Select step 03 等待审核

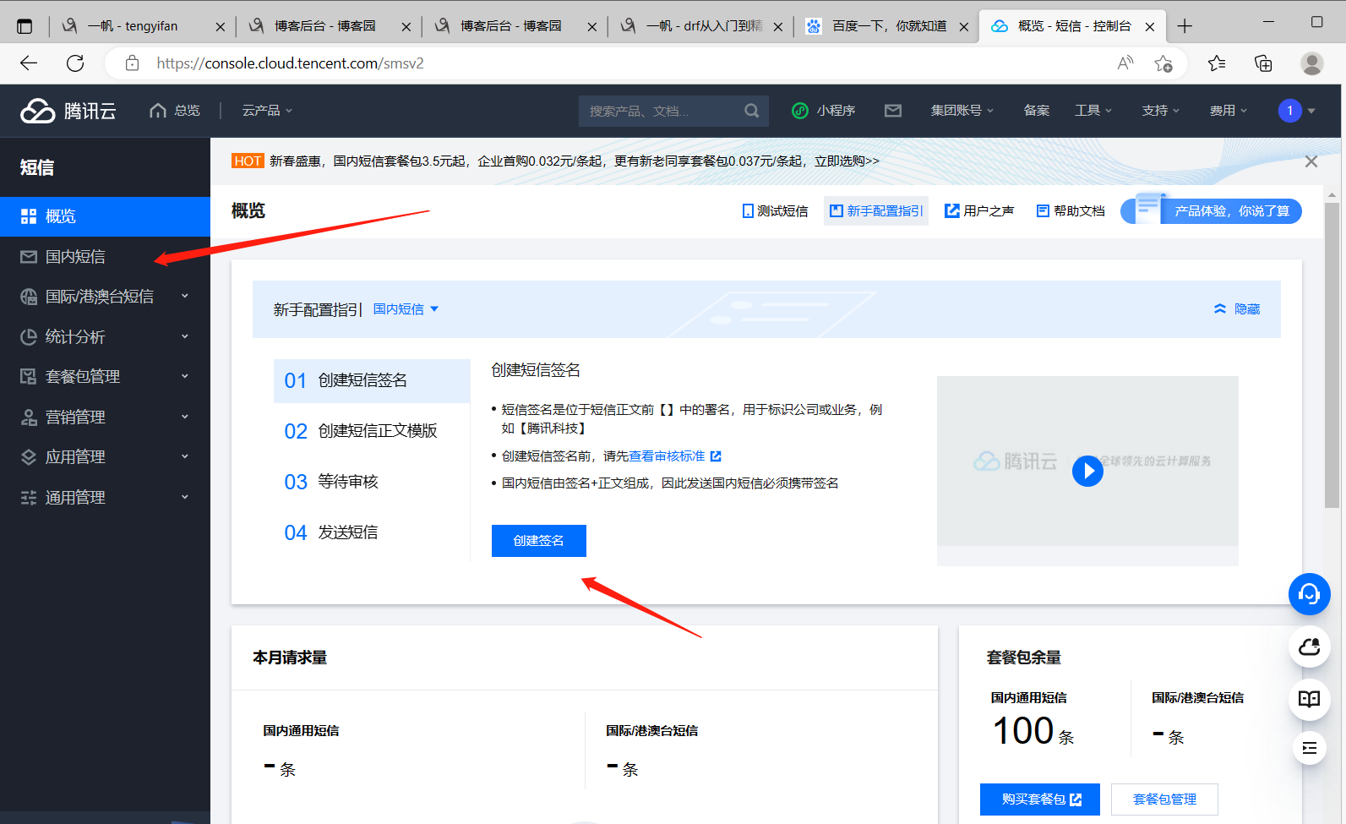372,482
